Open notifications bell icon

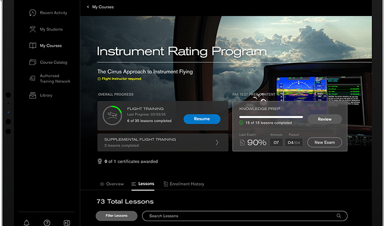[x=26, y=223]
